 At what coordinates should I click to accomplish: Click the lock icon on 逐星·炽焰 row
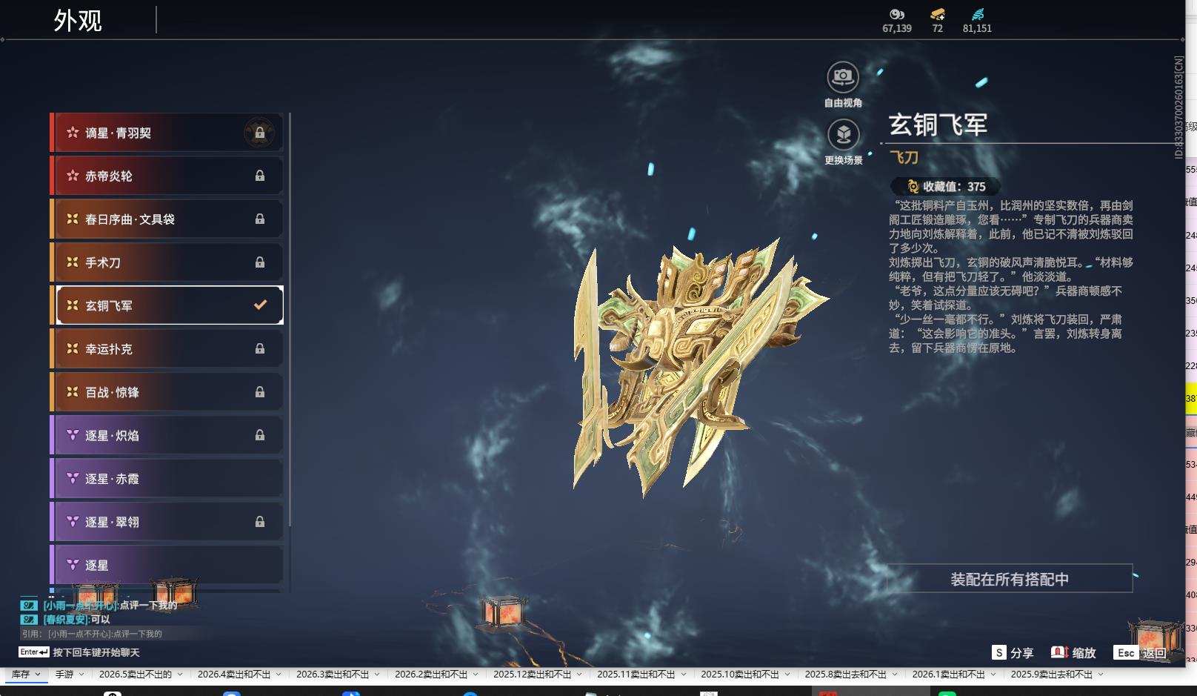click(260, 436)
